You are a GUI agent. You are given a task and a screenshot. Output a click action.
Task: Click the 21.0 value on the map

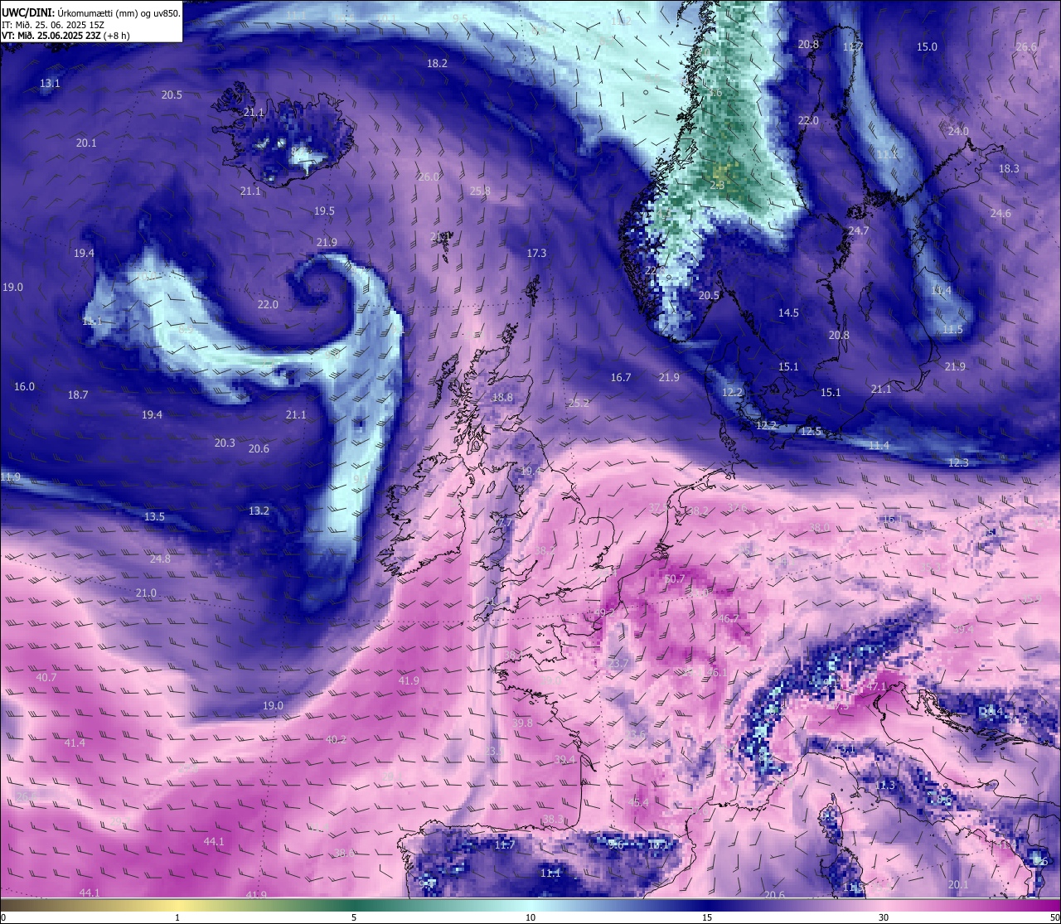(x=146, y=593)
